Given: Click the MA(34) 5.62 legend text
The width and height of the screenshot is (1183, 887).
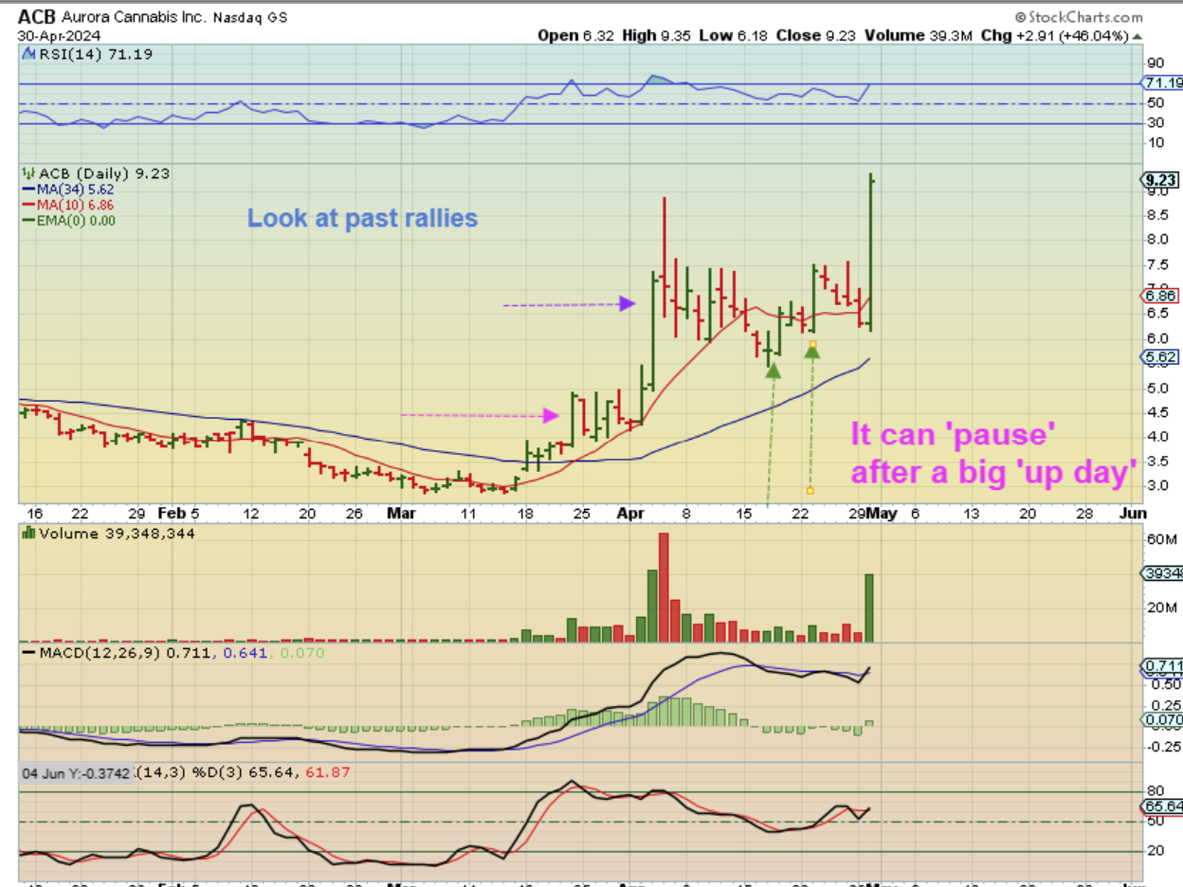Looking at the screenshot, I should pyautogui.click(x=75, y=190).
